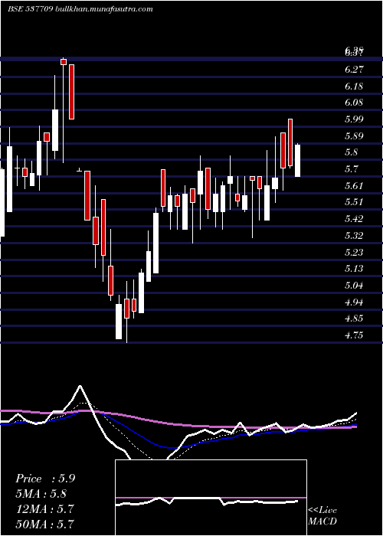Select the 5.32 price axis label
The image size is (383, 536).
[x=354, y=236]
